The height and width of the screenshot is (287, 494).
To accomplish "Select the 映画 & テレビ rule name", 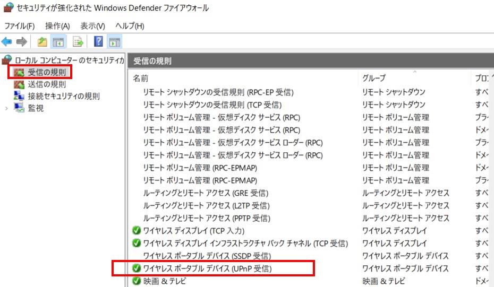I will (165, 281).
